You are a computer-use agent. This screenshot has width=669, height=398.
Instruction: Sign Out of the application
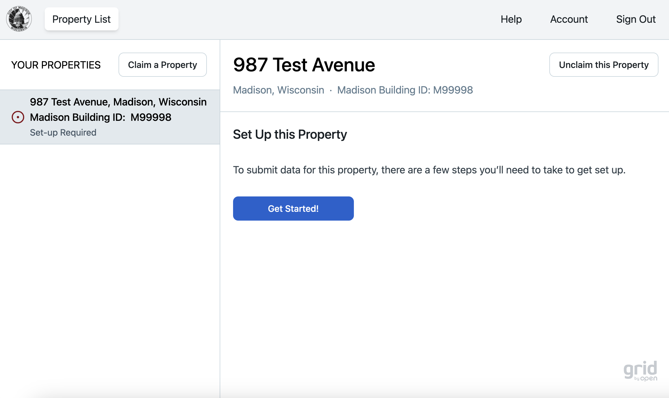[x=636, y=19]
